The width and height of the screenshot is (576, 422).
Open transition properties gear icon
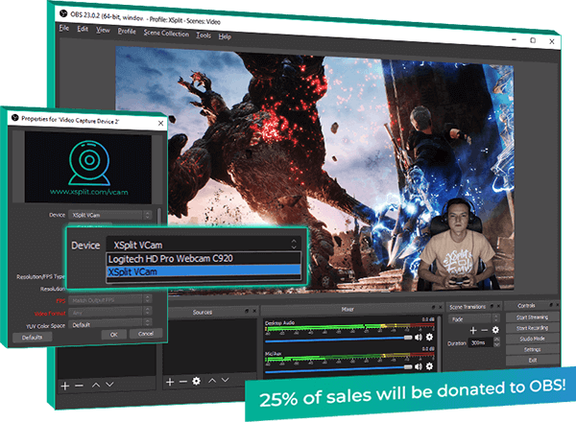pos(495,330)
